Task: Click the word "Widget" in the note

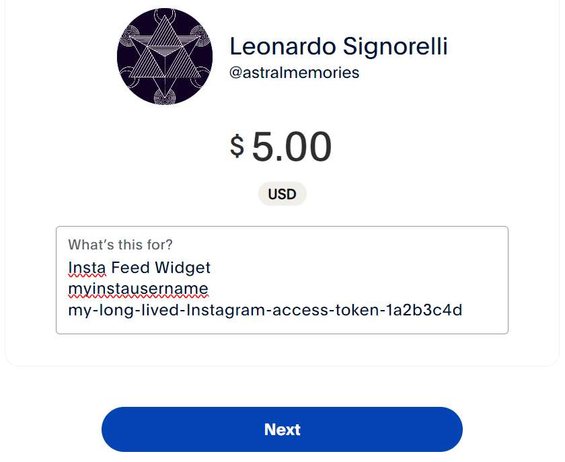Action: point(182,268)
